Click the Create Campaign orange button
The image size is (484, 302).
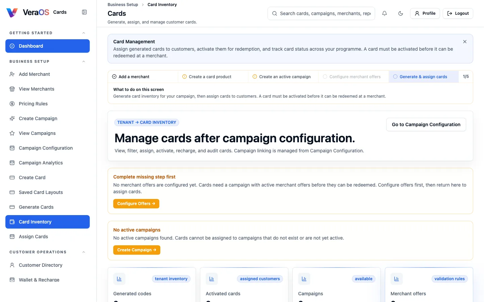137,250
